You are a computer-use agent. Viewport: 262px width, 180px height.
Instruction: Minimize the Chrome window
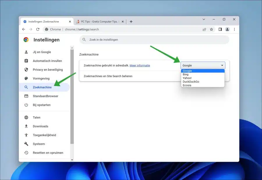[214, 19]
